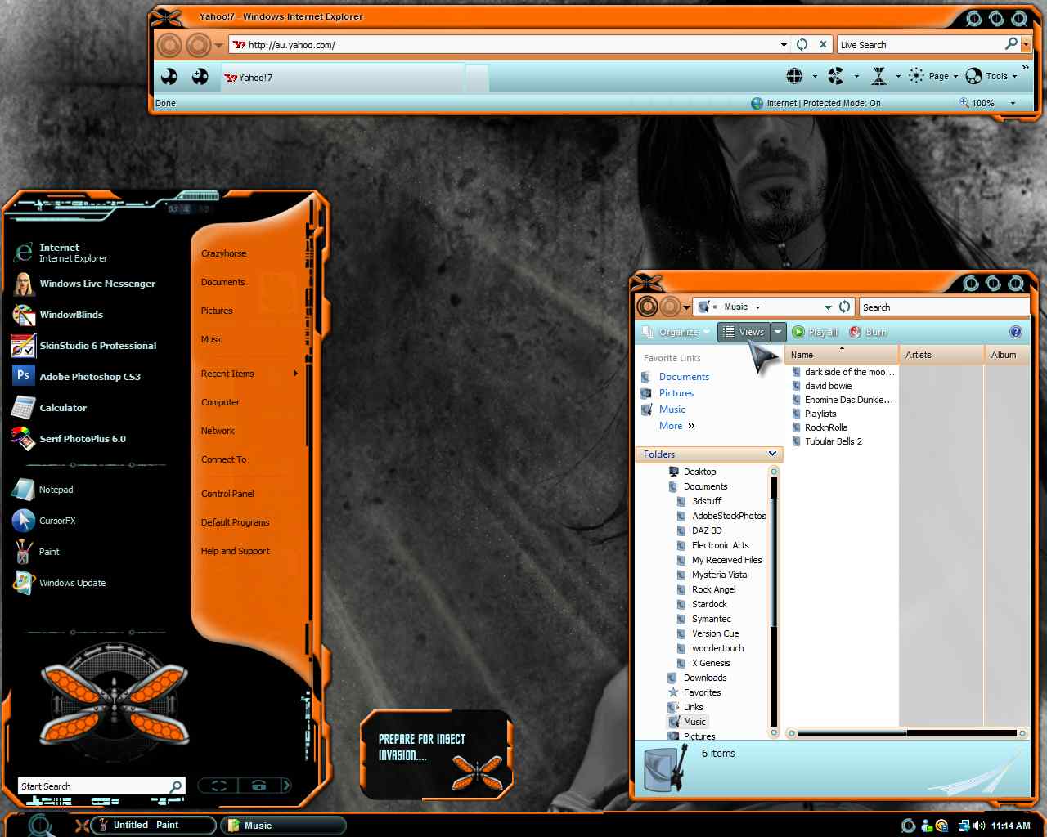The height and width of the screenshot is (837, 1047).
Task: Launch WindowBlinds from Start menu
Action: tap(71, 314)
